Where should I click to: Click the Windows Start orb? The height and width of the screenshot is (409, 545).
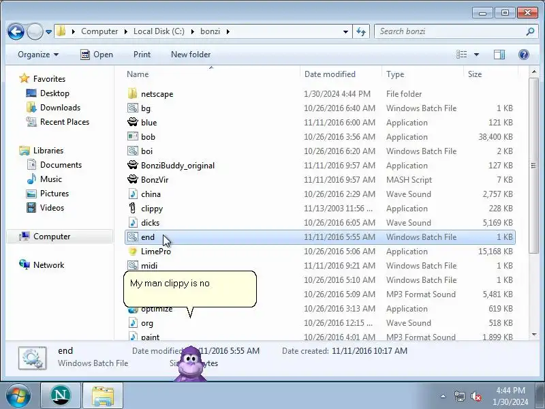tap(18, 395)
